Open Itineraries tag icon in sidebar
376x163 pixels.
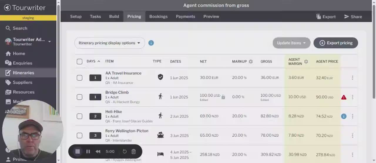coord(8,73)
